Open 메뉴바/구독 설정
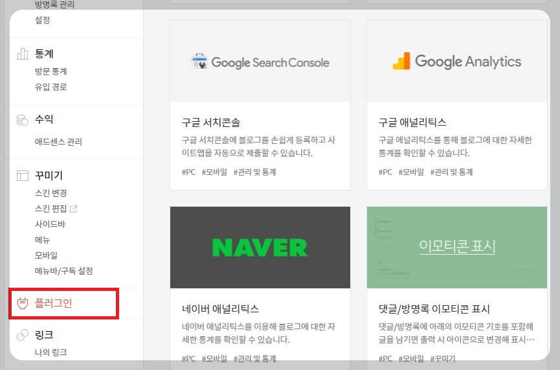The image size is (560, 370). [x=63, y=271]
